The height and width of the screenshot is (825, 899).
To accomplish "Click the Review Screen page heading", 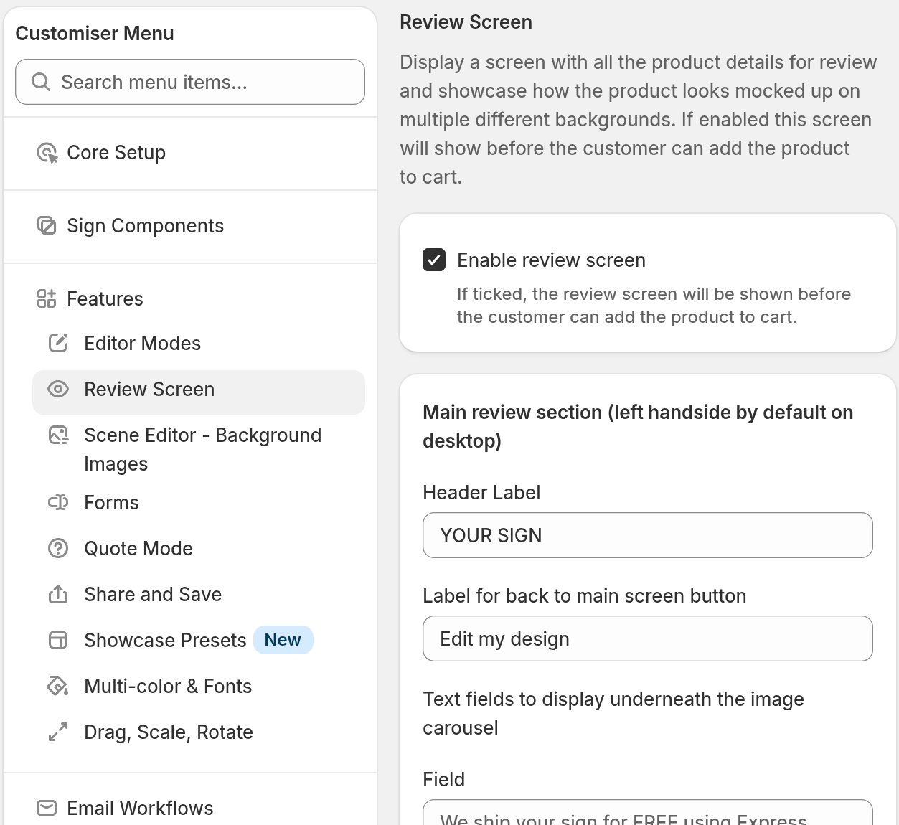I will tap(466, 22).
